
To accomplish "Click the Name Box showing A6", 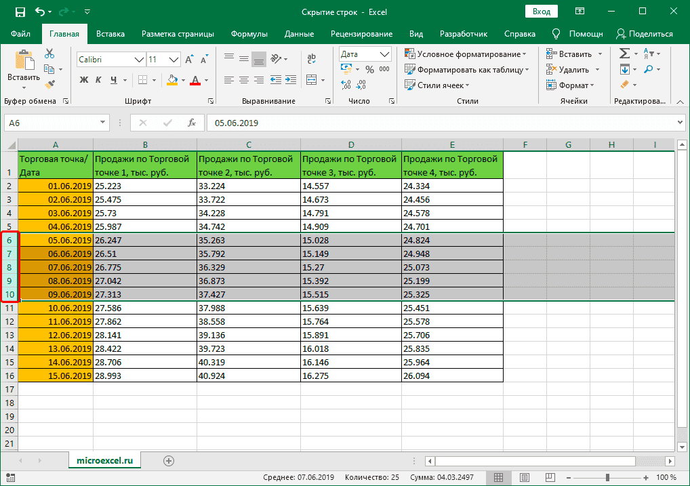I will (x=51, y=123).
